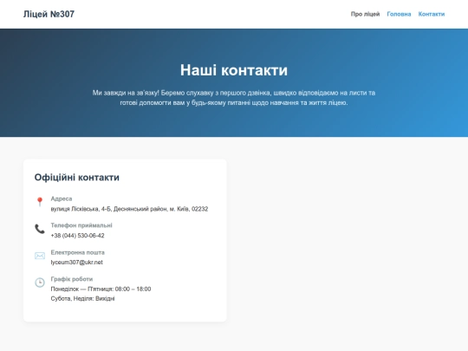This screenshot has height=351, width=468.
Task: Select the Наші контакти heading
Action: (x=234, y=70)
